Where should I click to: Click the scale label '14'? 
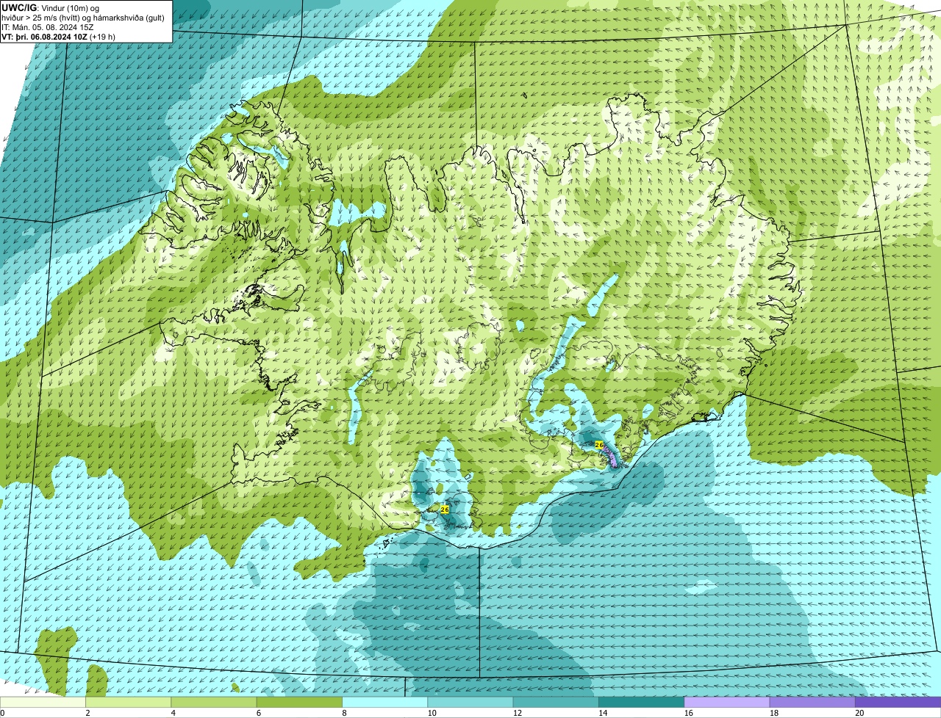click(603, 713)
